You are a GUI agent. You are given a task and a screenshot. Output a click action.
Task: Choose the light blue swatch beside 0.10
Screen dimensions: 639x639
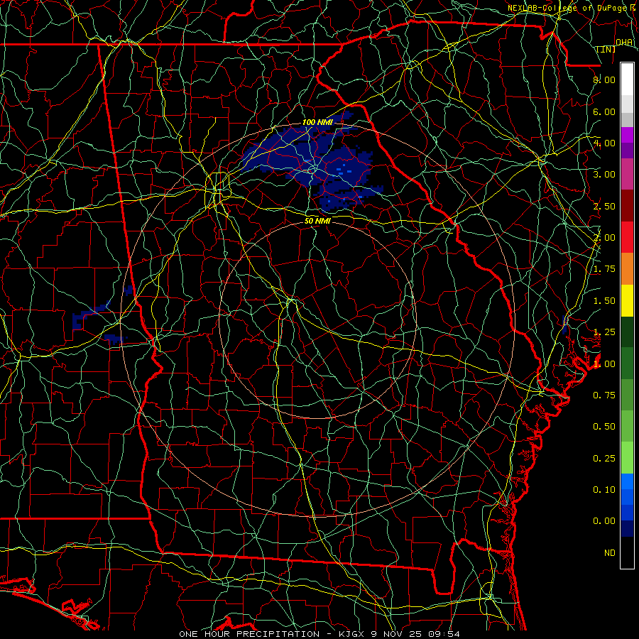click(627, 481)
